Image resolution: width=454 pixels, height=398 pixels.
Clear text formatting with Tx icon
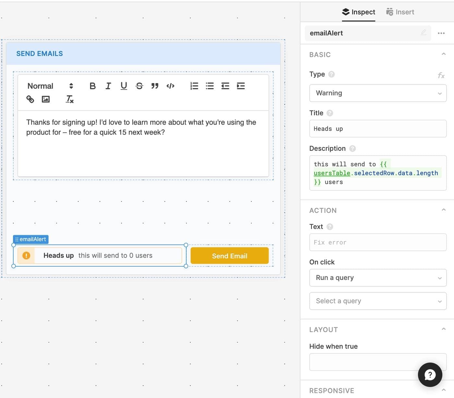coord(69,99)
